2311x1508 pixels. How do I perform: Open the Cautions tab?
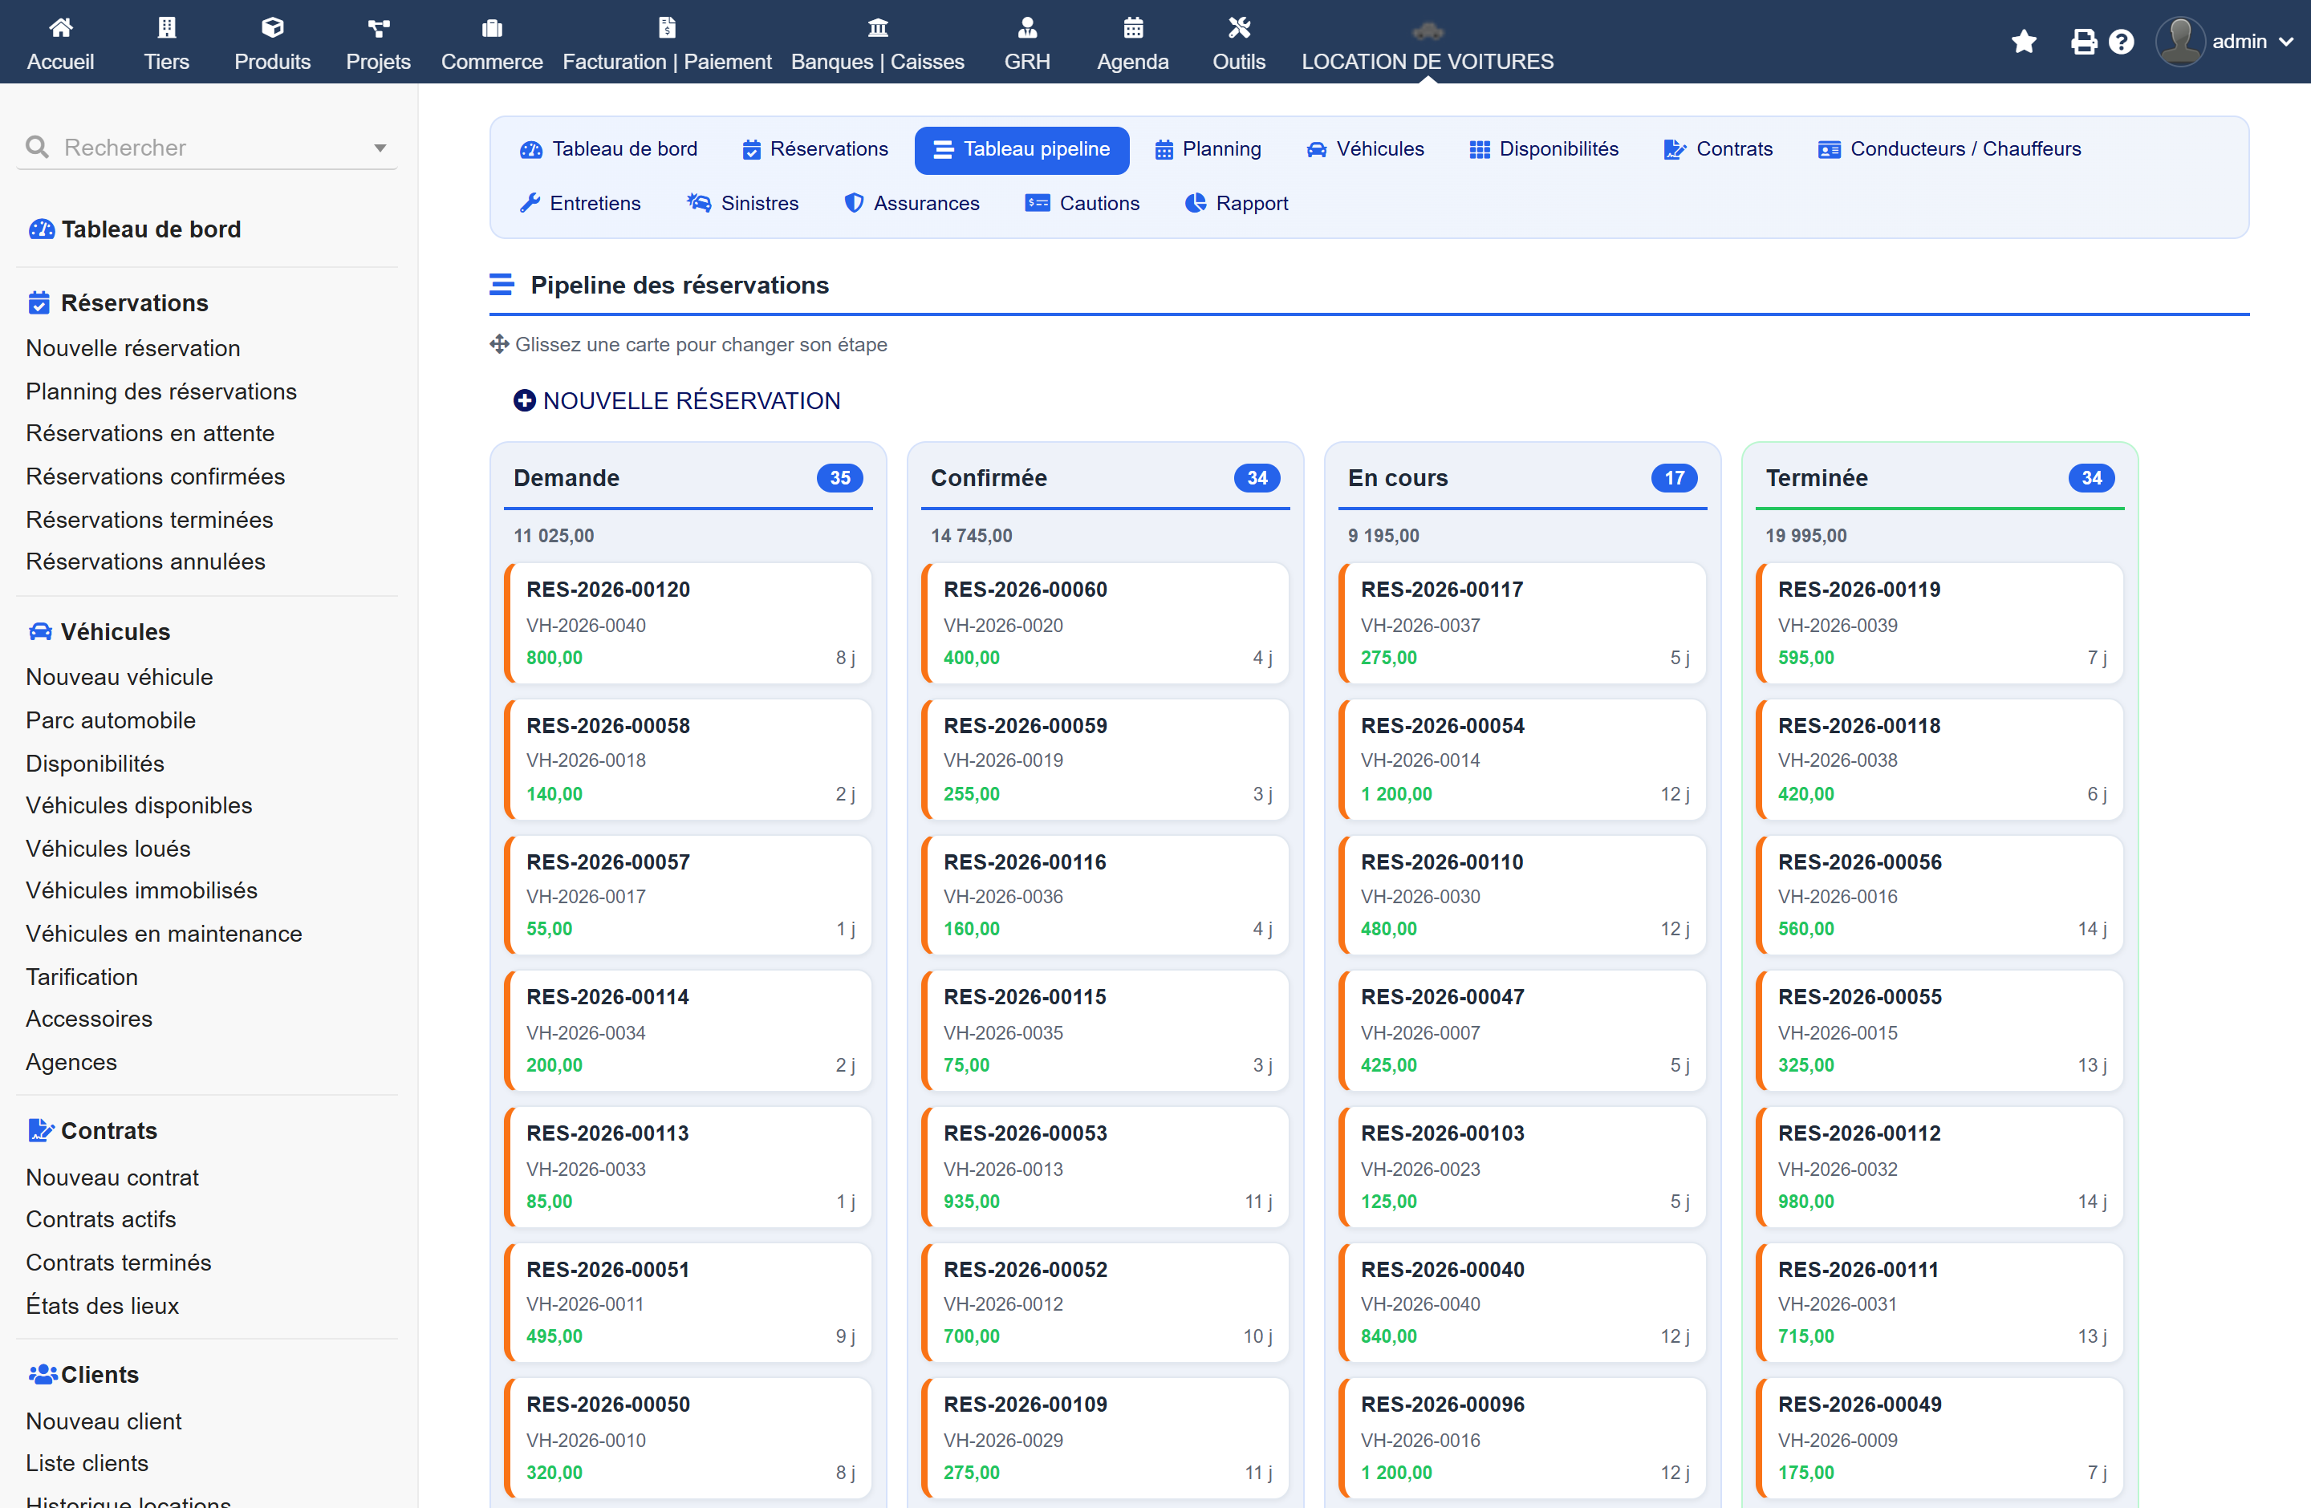click(1082, 204)
